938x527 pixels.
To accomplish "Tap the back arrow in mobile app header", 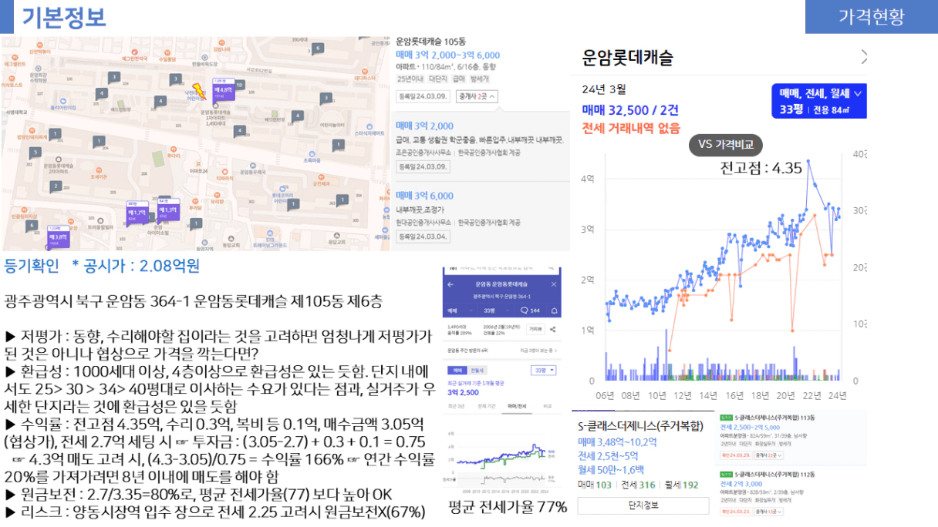I will [x=450, y=284].
